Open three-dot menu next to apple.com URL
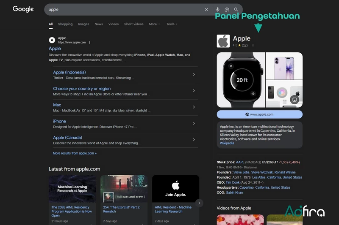 (x=89, y=42)
